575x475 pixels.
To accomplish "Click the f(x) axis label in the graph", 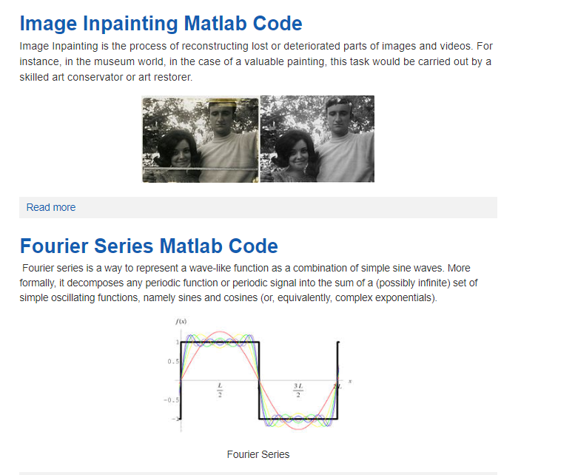I will pos(181,321).
